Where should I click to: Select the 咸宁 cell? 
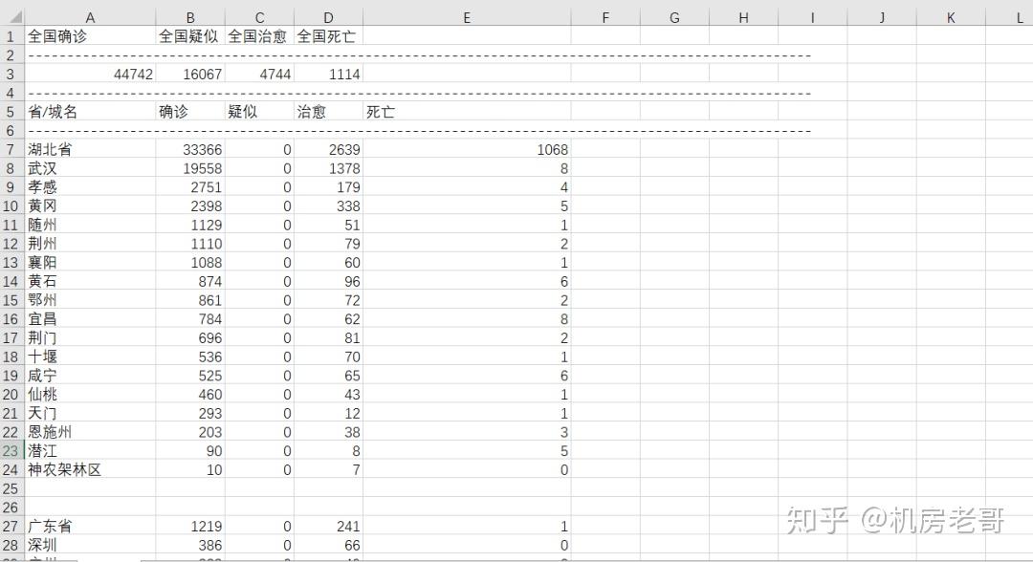[x=90, y=376]
